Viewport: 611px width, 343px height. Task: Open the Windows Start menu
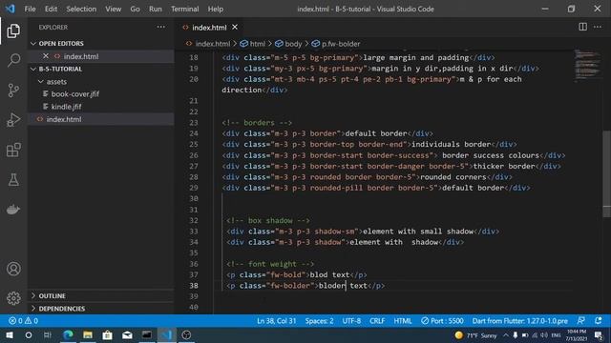pyautogui.click(x=9, y=334)
